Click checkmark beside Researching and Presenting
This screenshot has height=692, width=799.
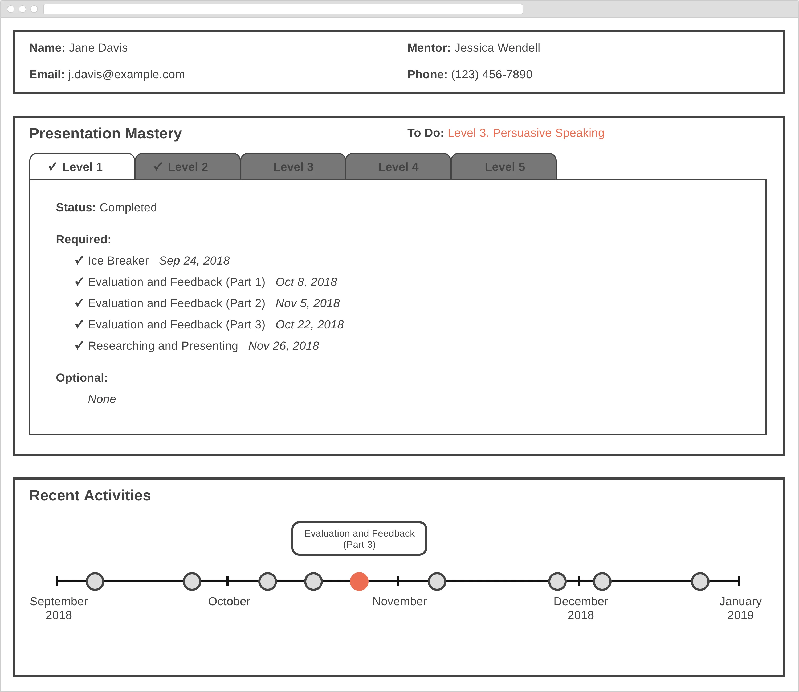79,346
